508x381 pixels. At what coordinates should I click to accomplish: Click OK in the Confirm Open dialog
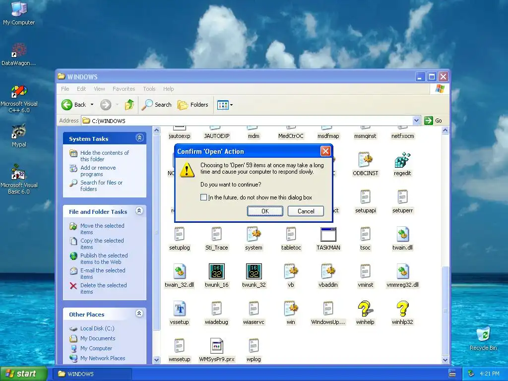[x=265, y=211]
